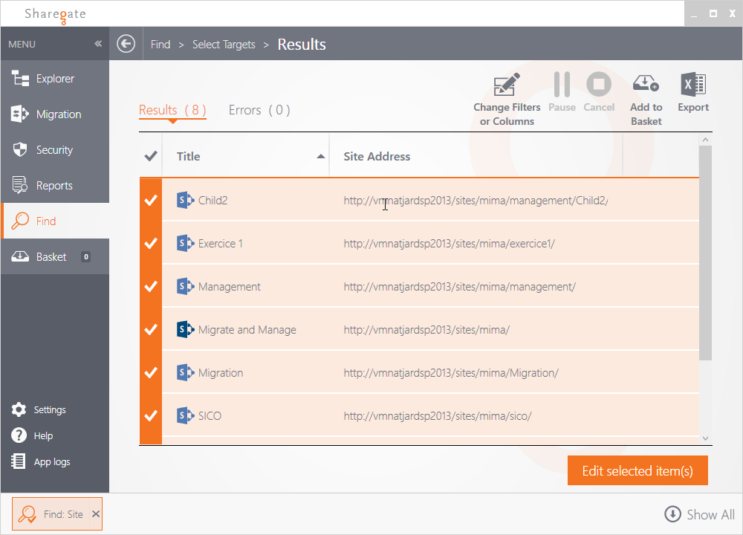Click Add to Basket icon

[x=646, y=84]
